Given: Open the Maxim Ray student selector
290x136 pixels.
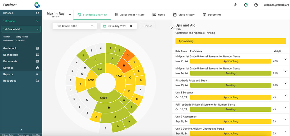Looking at the screenshot, I should point(70,15).
